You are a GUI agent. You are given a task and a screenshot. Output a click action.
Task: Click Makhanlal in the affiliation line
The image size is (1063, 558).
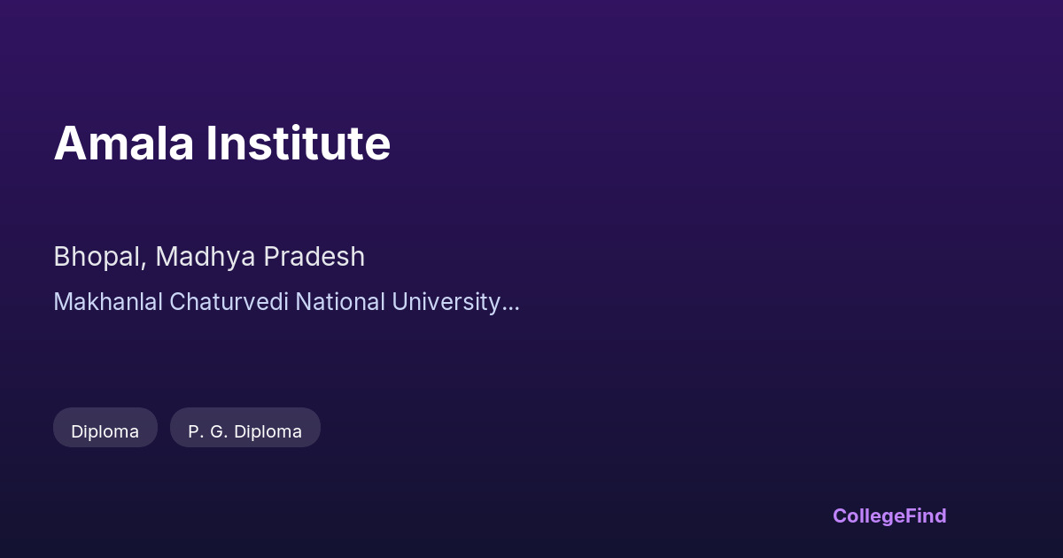pyautogui.click(x=108, y=302)
